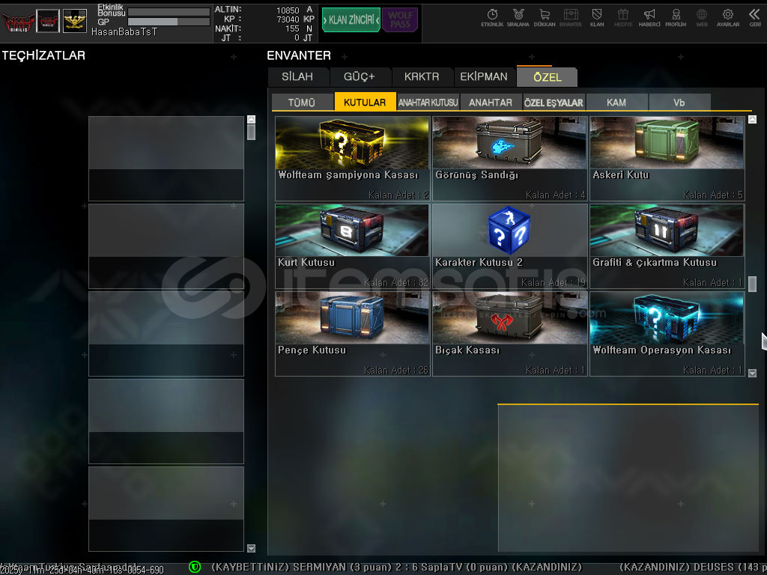Screen dimensions: 767x575
Task: Click Kalan Adet : 26 text
Action: [395, 371]
